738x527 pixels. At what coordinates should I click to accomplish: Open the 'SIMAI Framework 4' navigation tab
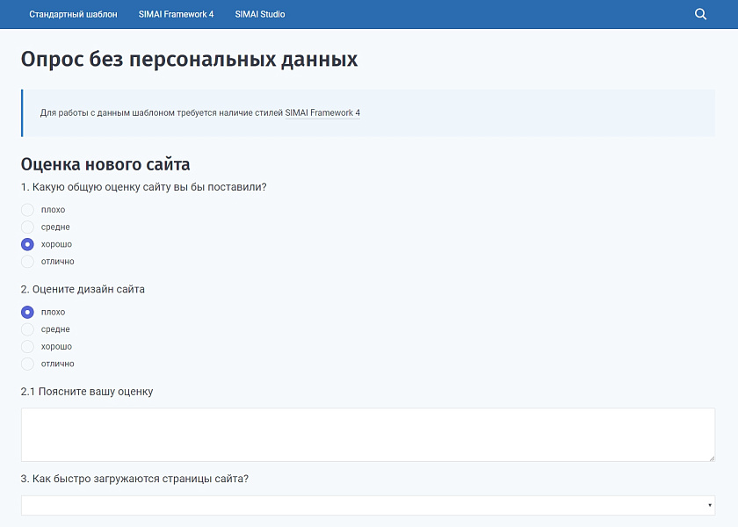(x=177, y=14)
